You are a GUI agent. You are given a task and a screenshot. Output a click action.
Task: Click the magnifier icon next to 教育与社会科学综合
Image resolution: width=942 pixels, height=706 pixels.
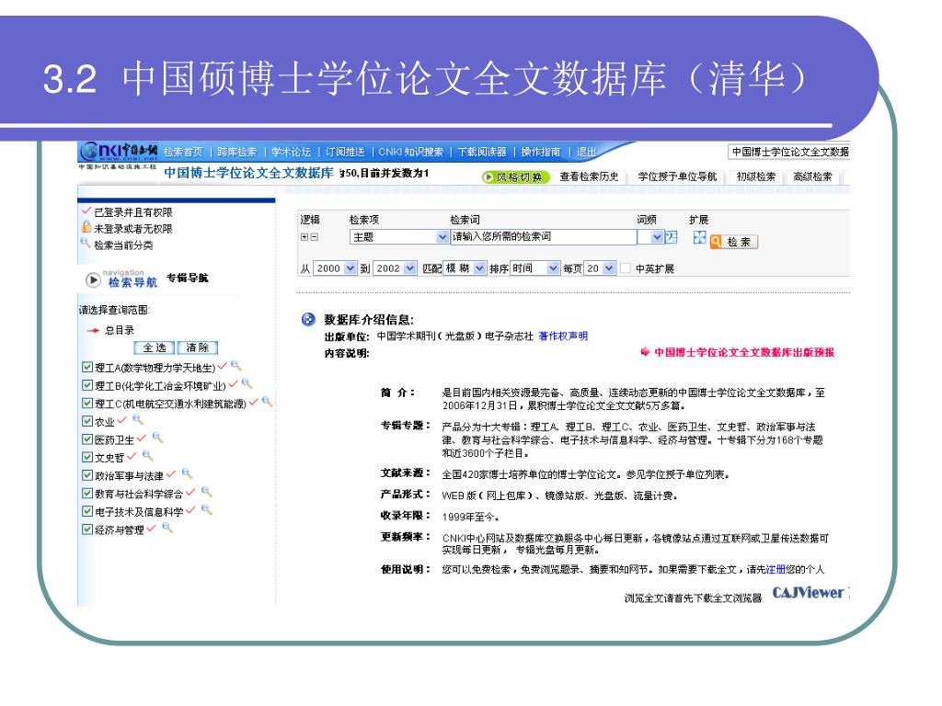click(207, 491)
